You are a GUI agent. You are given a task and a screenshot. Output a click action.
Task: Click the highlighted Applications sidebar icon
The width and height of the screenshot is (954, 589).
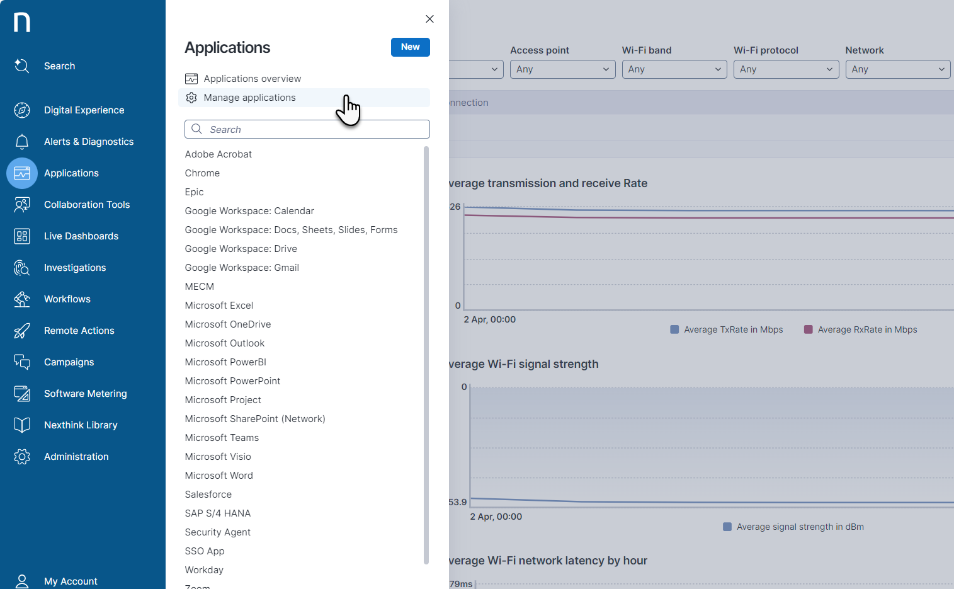pos(22,173)
